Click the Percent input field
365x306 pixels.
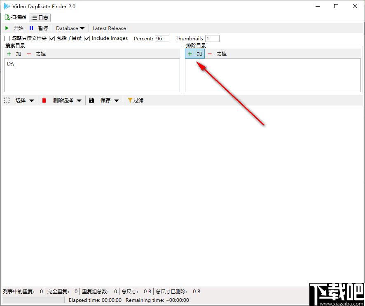click(x=162, y=38)
